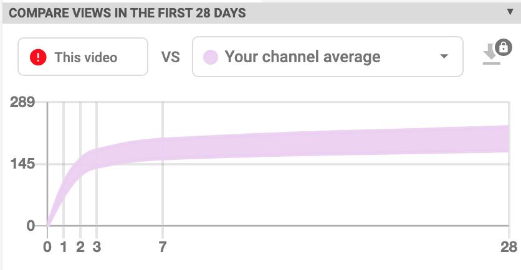
Task: Click day 28 marker on x-axis
Action: [509, 247]
